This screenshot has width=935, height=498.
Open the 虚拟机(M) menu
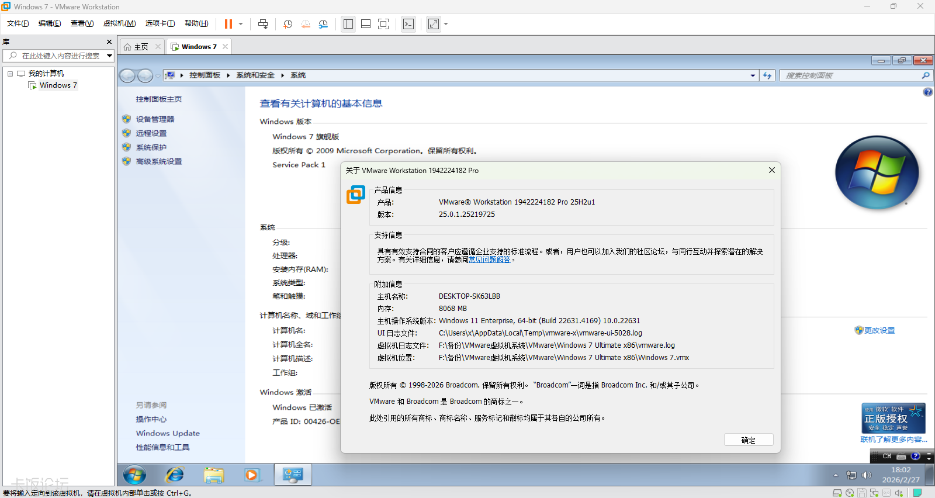[119, 23]
